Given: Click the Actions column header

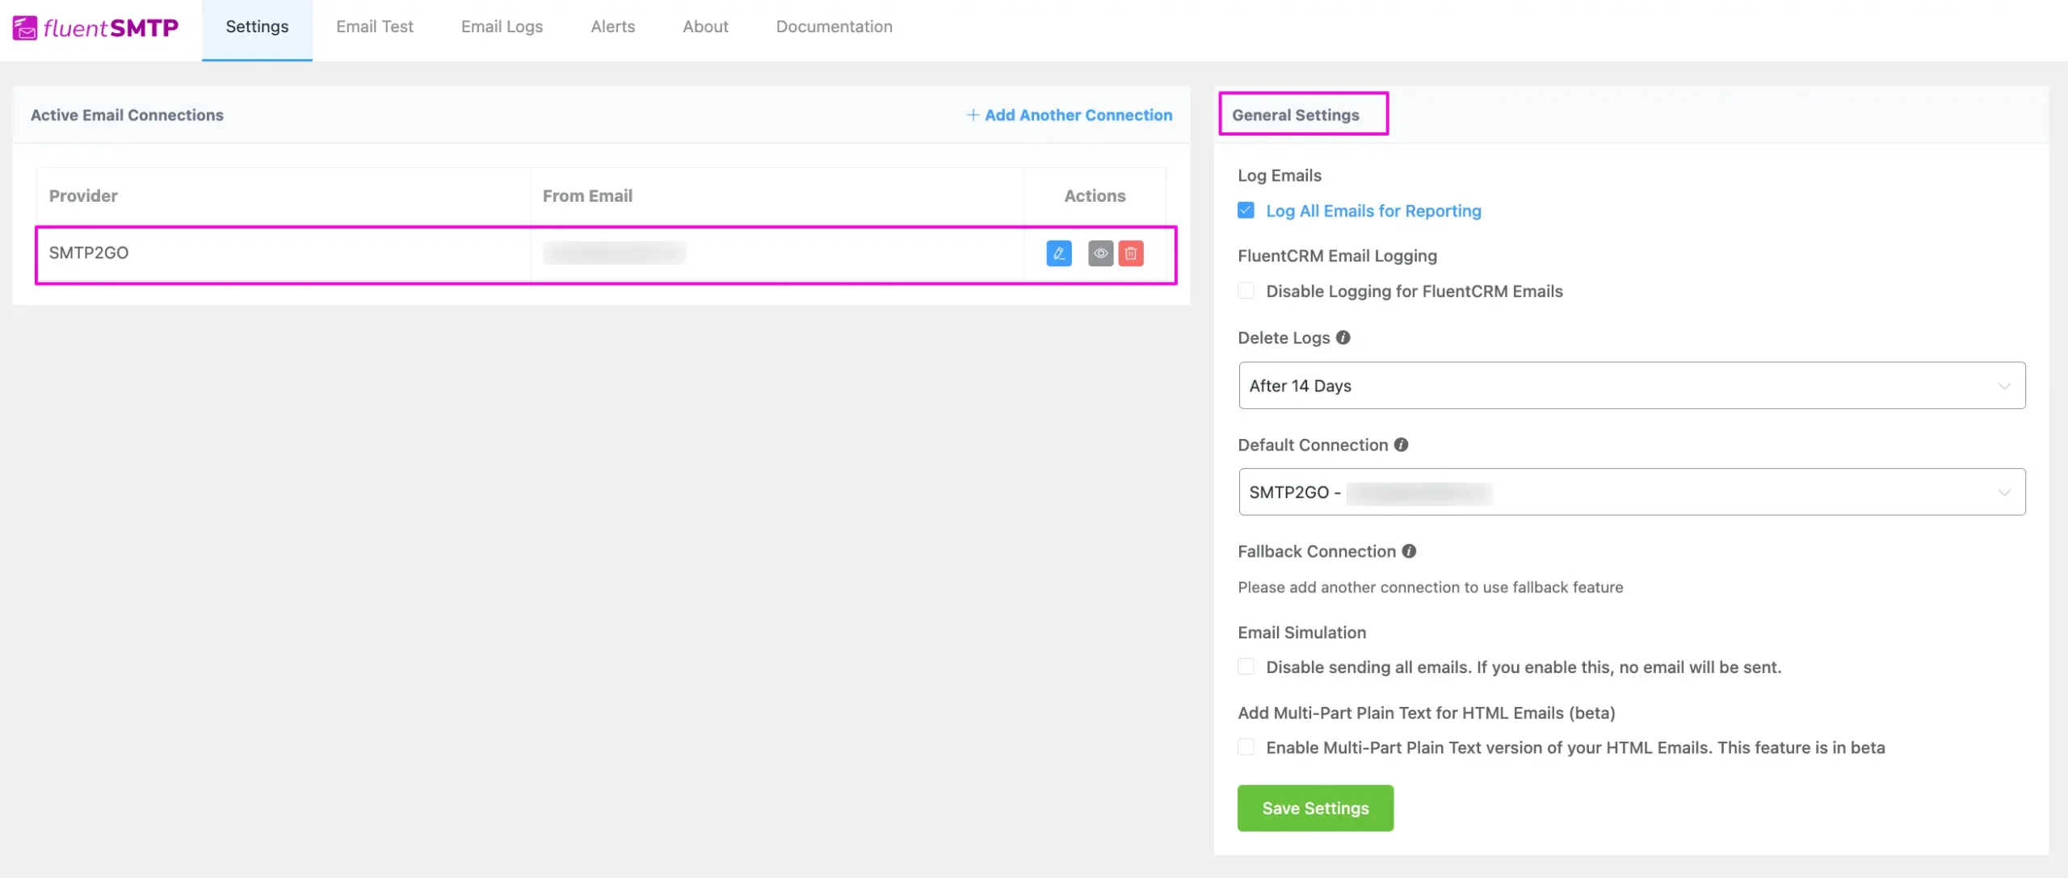Looking at the screenshot, I should 1095,196.
